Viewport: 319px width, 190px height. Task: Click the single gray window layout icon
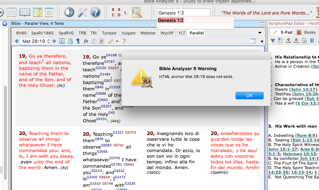[x=49, y=12]
